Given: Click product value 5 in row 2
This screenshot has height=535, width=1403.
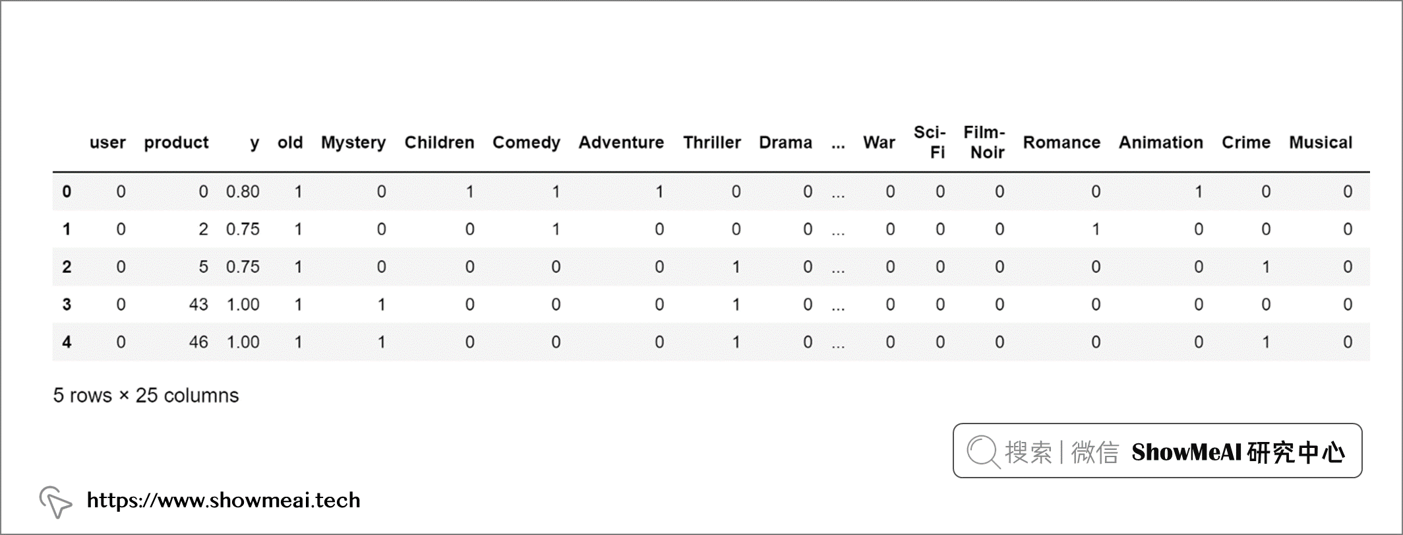Looking at the screenshot, I should (x=204, y=267).
